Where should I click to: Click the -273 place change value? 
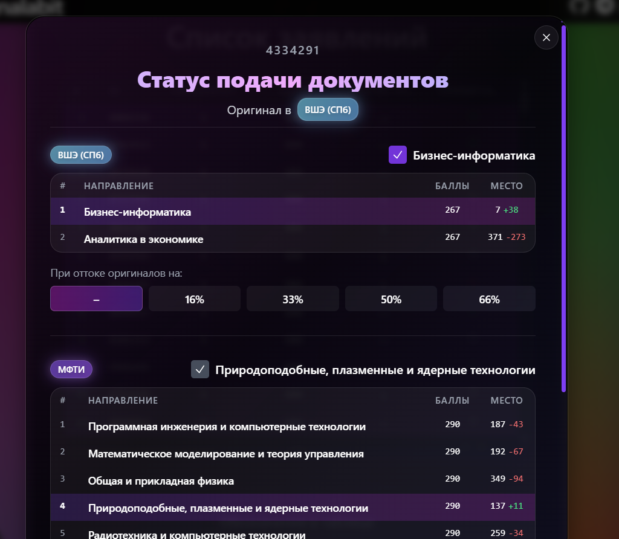[x=516, y=237]
